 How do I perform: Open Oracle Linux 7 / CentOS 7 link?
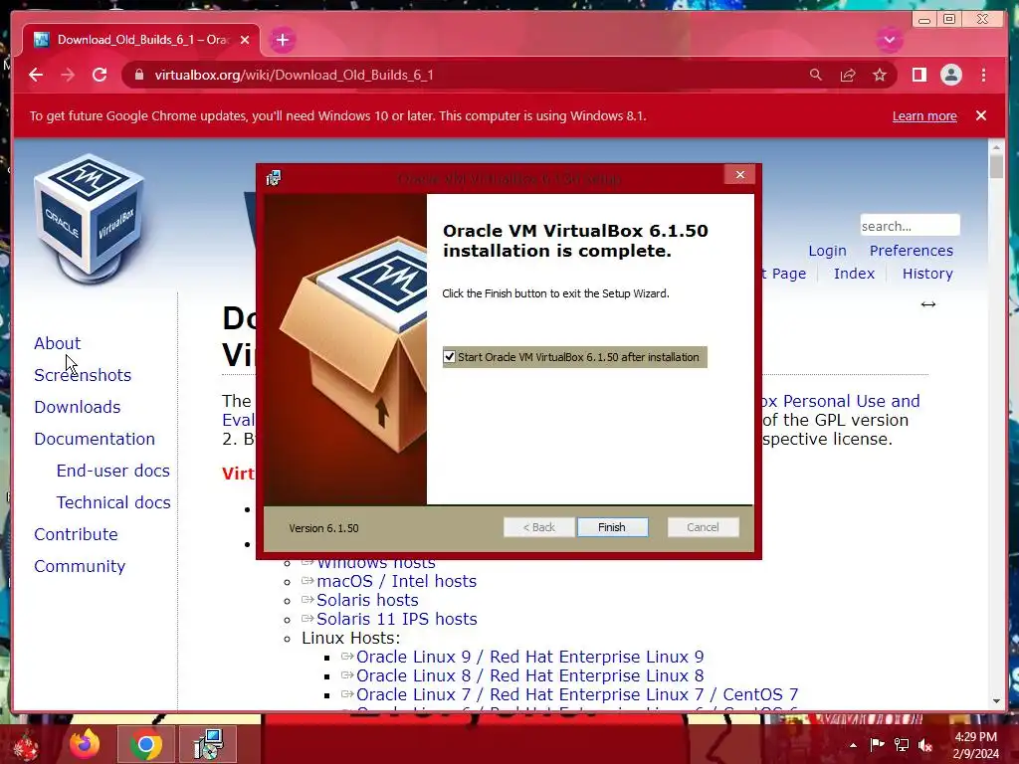coord(577,693)
